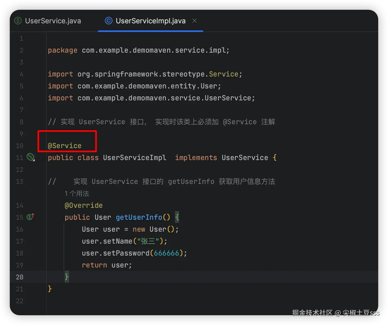
Task: Click the com.example.demomaven.service.UserService import
Action: click(166, 98)
